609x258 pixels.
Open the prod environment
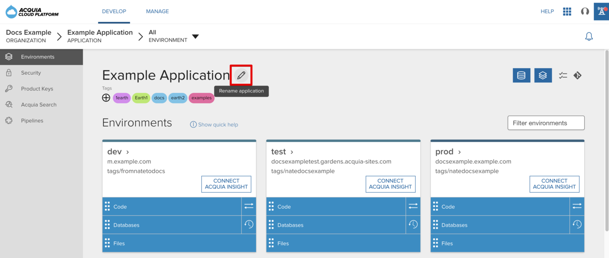point(448,152)
